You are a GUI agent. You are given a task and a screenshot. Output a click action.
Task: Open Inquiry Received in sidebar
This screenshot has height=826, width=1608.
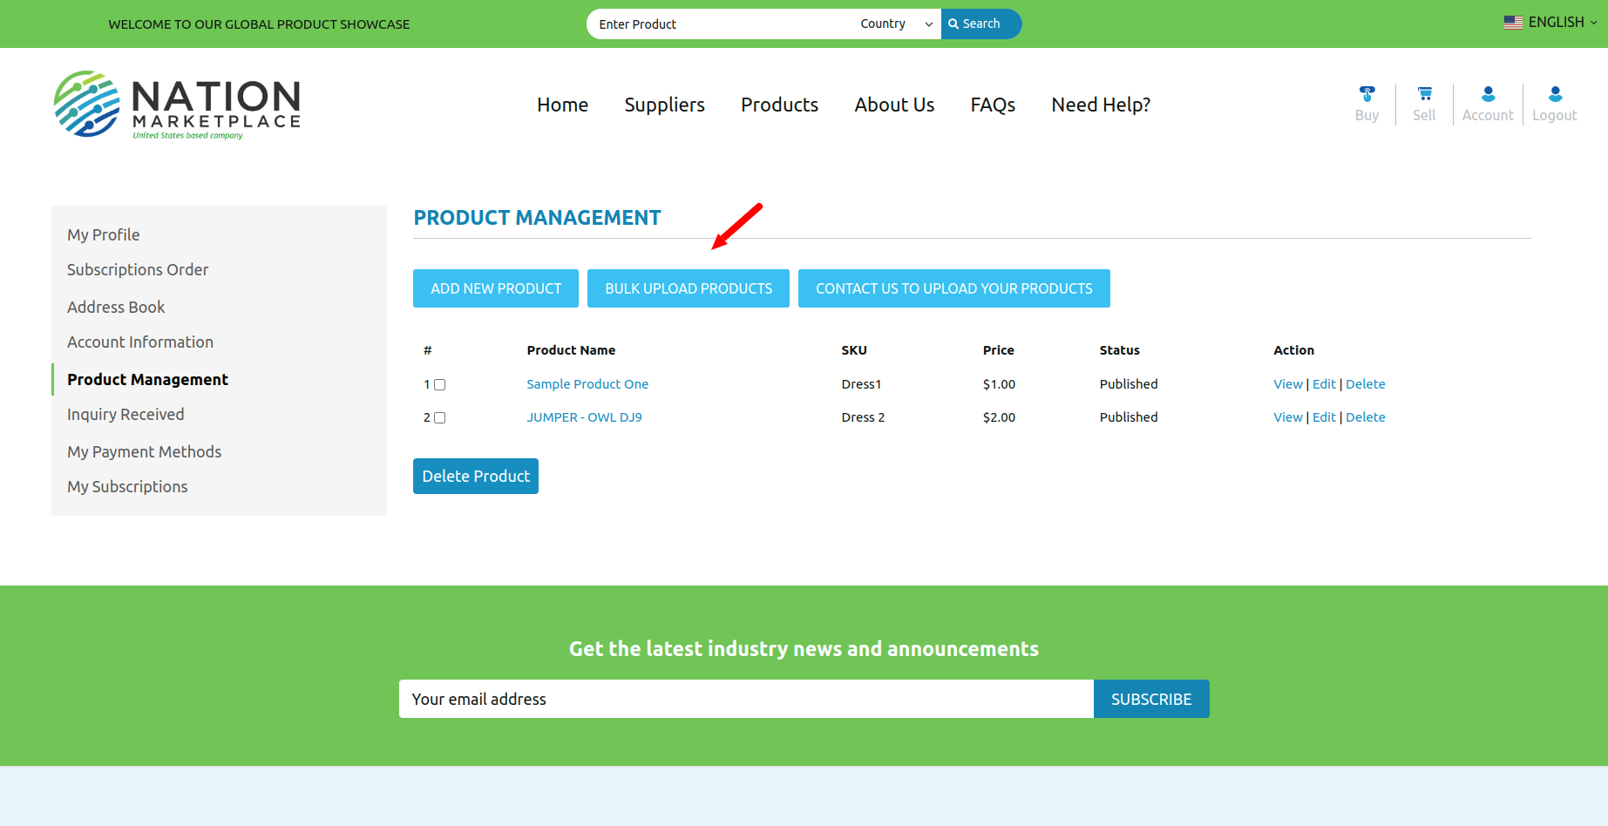pyautogui.click(x=126, y=415)
